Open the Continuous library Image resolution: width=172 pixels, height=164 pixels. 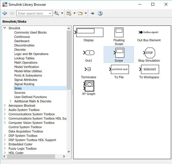tap(22, 37)
